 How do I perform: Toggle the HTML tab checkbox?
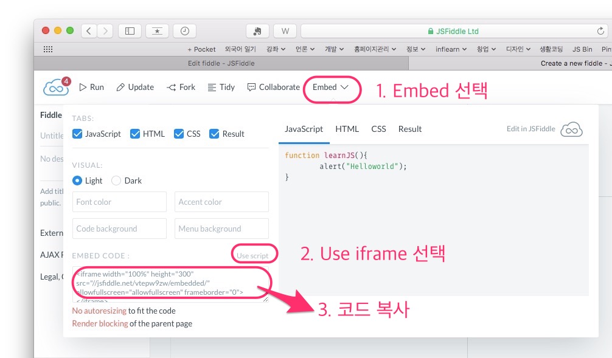[x=135, y=134]
